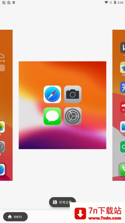Tap the battery status icon
Screen dimensions: 125x223
click(115, 2)
